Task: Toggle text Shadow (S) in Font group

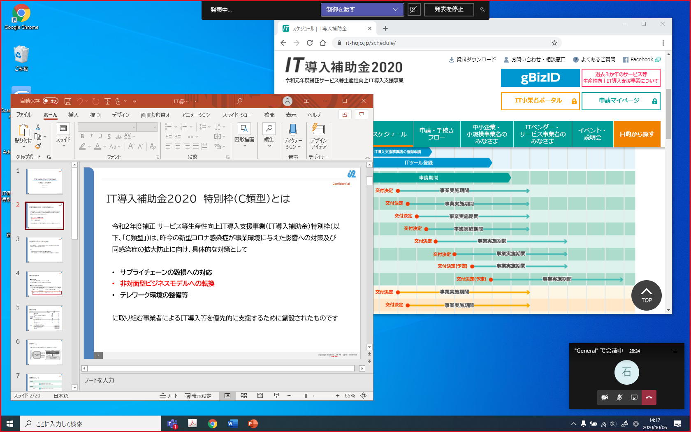Action: pos(109,136)
